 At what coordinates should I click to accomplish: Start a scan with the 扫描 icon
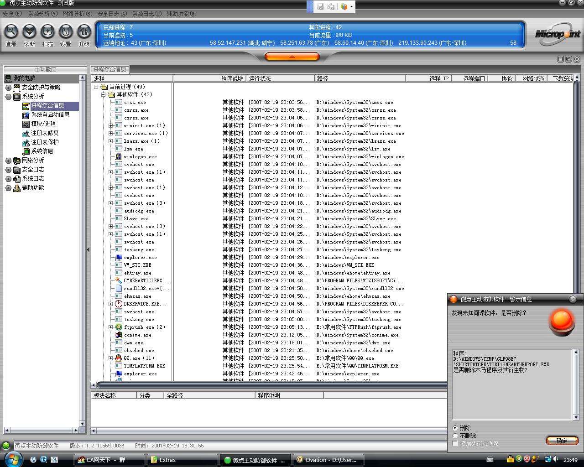(x=47, y=32)
